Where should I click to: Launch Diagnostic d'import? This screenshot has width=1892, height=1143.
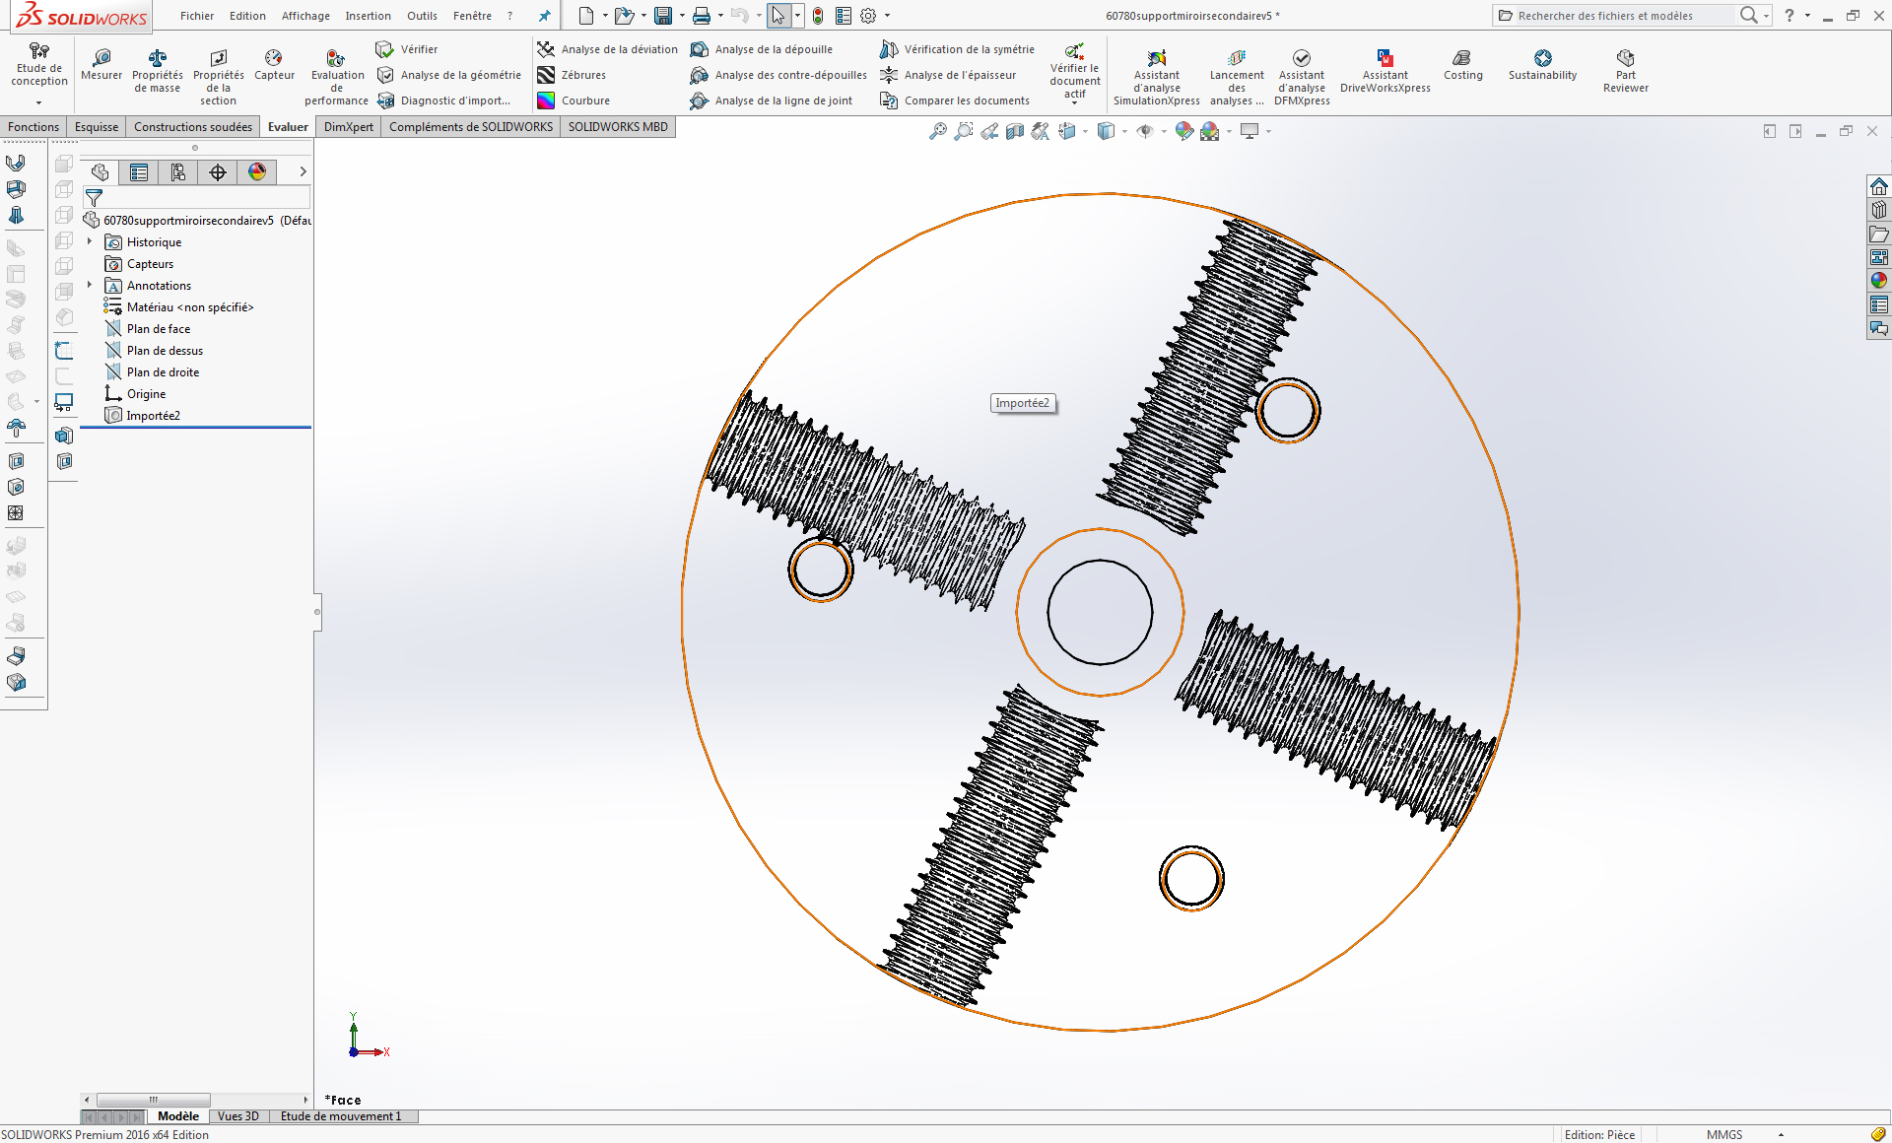click(x=443, y=101)
